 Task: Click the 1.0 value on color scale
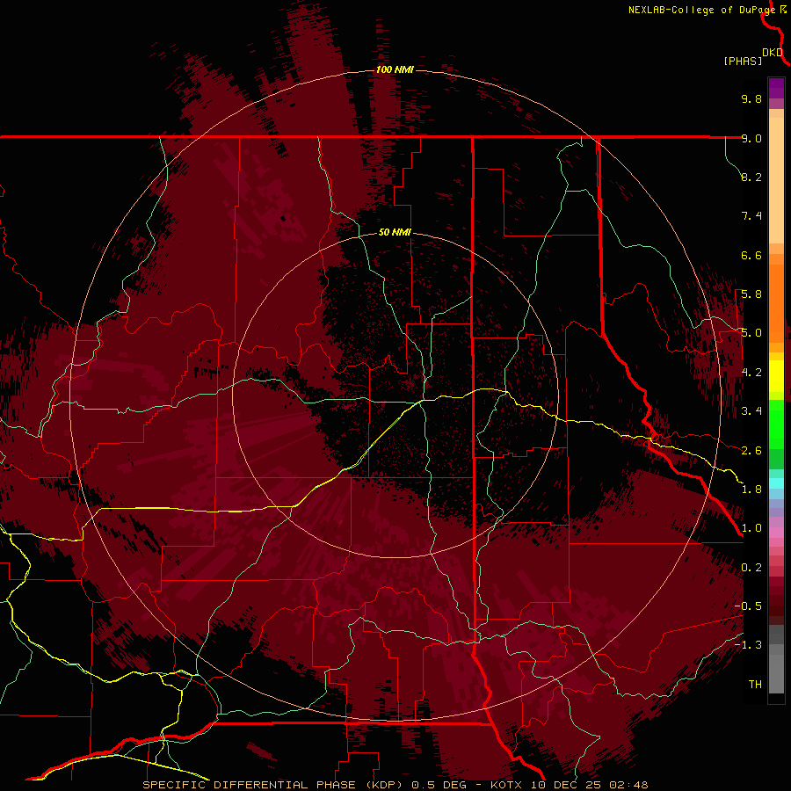[751, 528]
